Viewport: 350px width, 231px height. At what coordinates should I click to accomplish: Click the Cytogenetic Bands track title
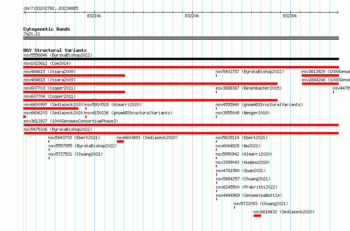point(47,29)
